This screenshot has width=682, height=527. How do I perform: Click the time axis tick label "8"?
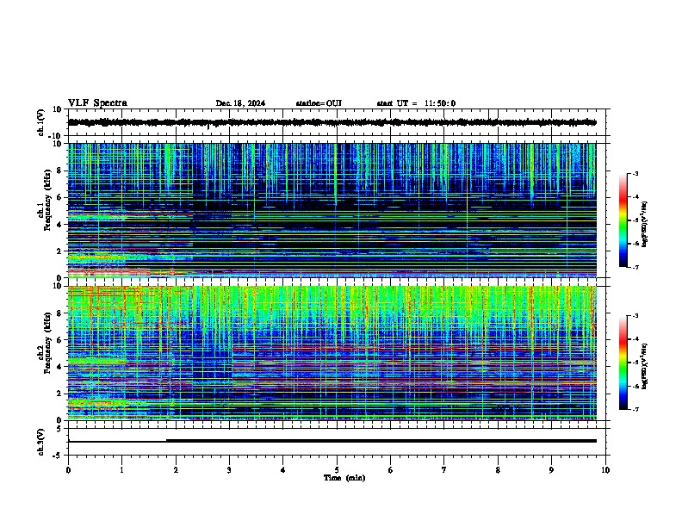point(498,470)
